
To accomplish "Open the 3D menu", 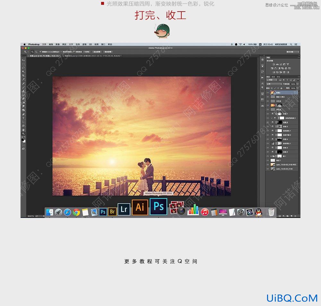I will (x=90, y=44).
